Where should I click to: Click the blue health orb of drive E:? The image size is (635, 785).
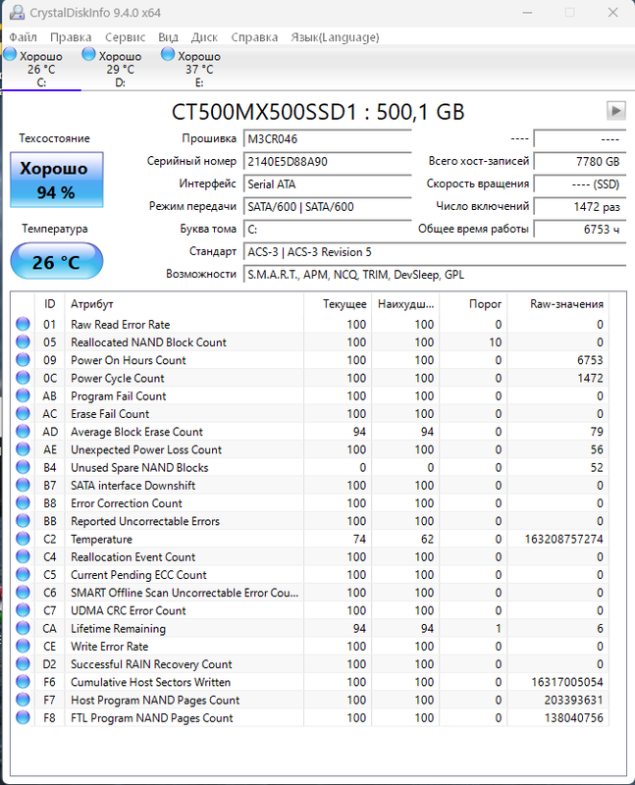pyautogui.click(x=168, y=54)
